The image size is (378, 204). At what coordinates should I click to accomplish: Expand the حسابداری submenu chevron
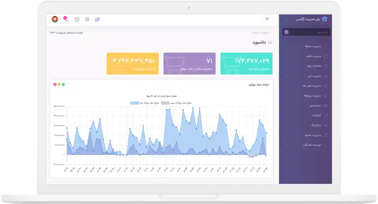(x=287, y=106)
